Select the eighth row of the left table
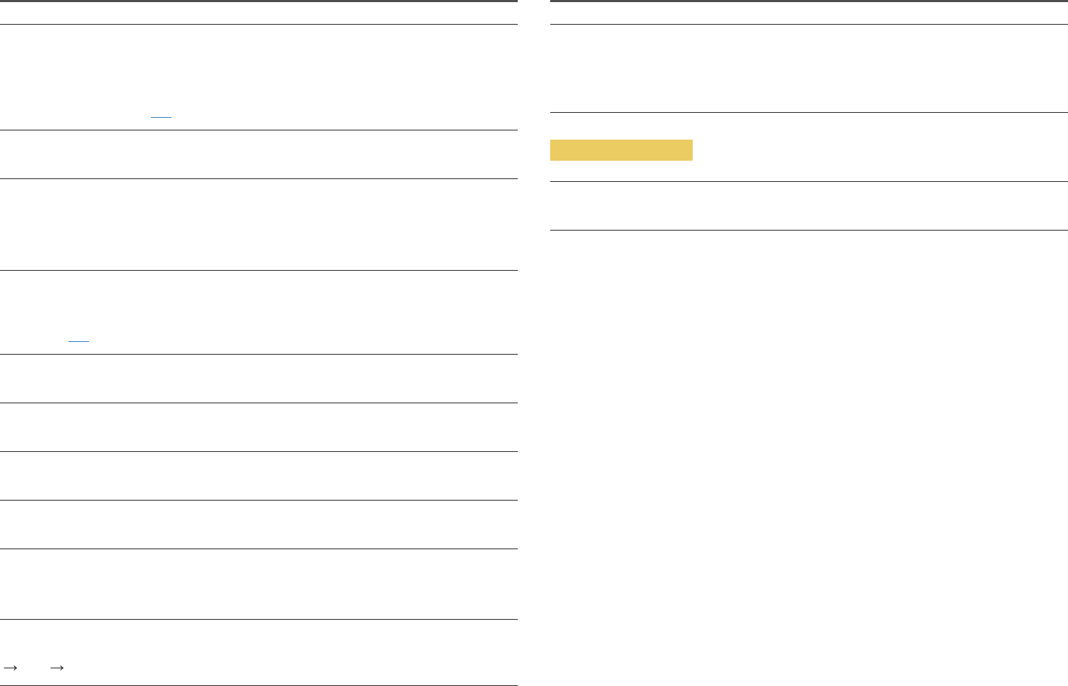The width and height of the screenshot is (1068, 686). coord(258,525)
